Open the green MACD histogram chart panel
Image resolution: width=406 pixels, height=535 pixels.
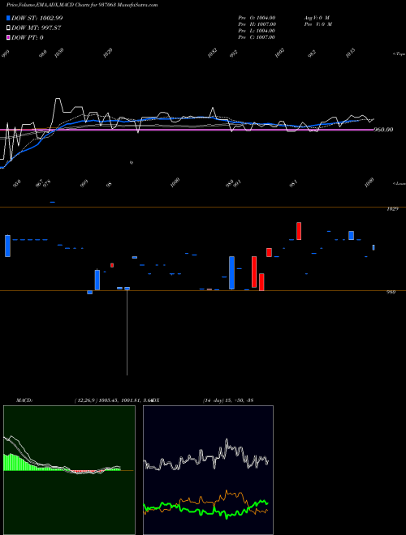[x=69, y=470]
